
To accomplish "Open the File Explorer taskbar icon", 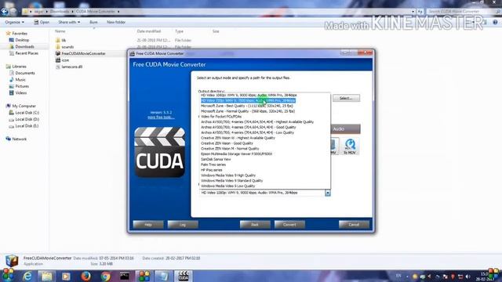I will pos(47,276).
